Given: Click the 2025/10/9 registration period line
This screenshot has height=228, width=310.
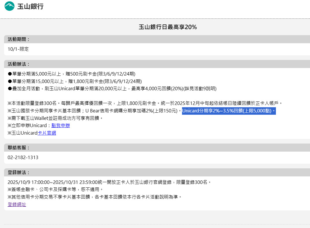Looking at the screenshot, I should 109,182.
